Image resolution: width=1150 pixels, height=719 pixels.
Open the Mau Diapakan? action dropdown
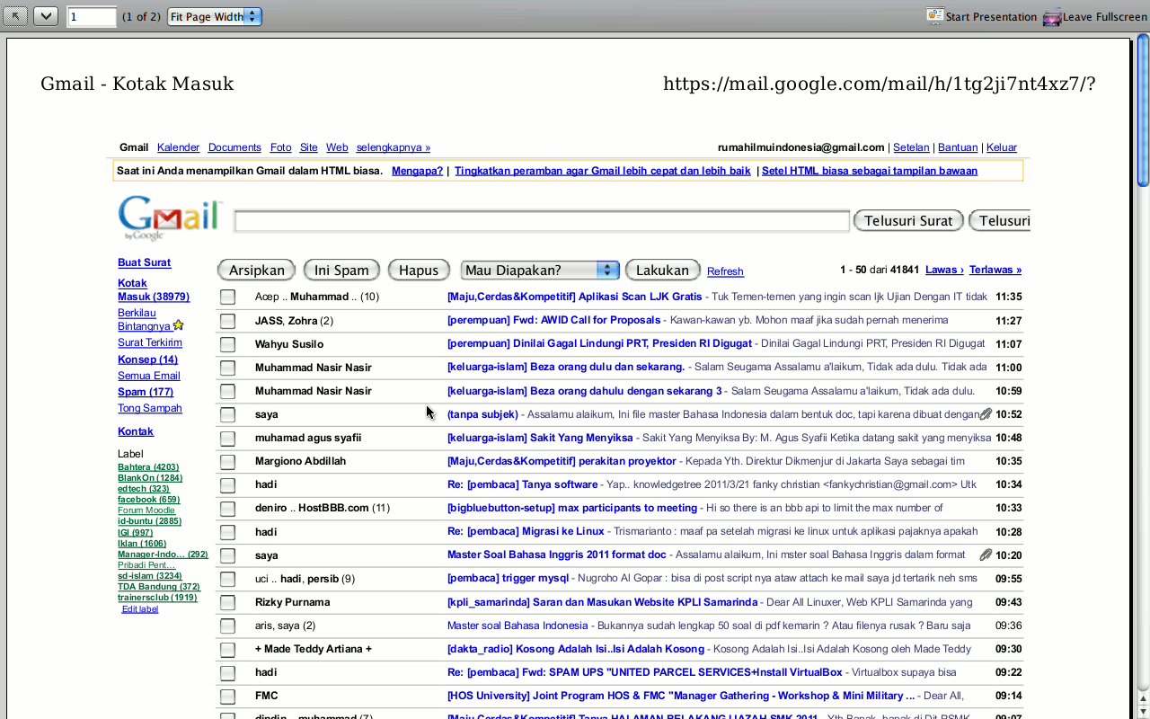tap(540, 270)
